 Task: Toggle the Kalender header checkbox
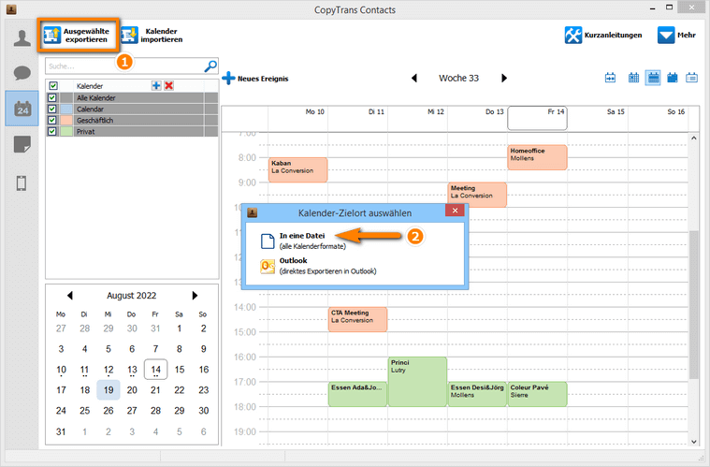[x=53, y=85]
